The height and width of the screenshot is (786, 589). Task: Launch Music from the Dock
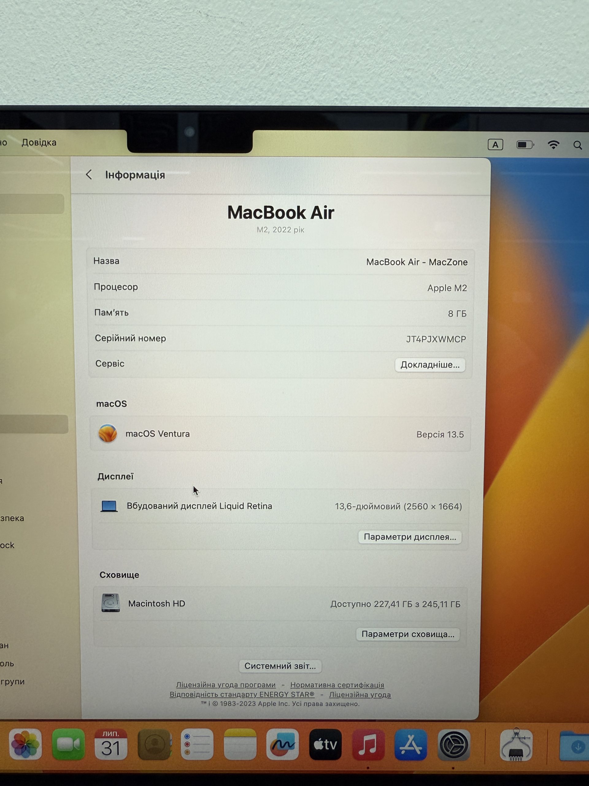pyautogui.click(x=368, y=745)
